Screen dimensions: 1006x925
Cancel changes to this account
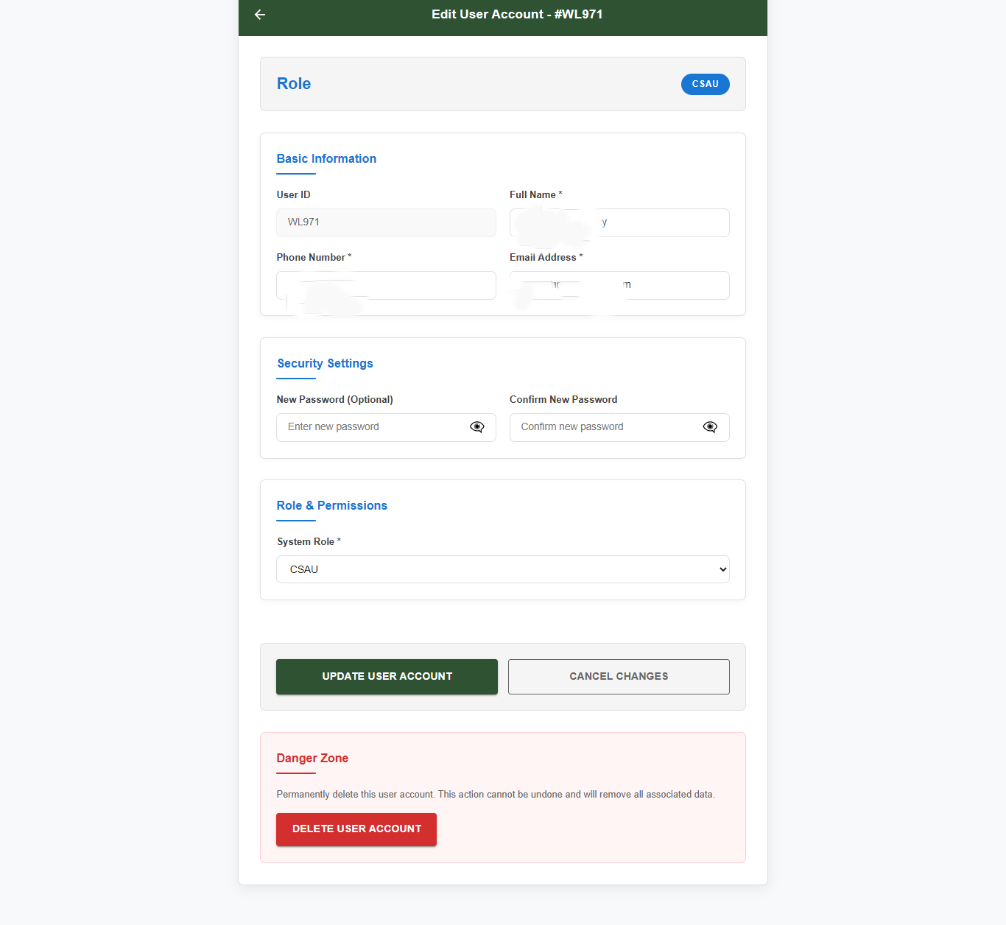pos(619,677)
